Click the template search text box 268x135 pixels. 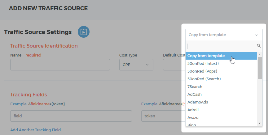click(221, 46)
